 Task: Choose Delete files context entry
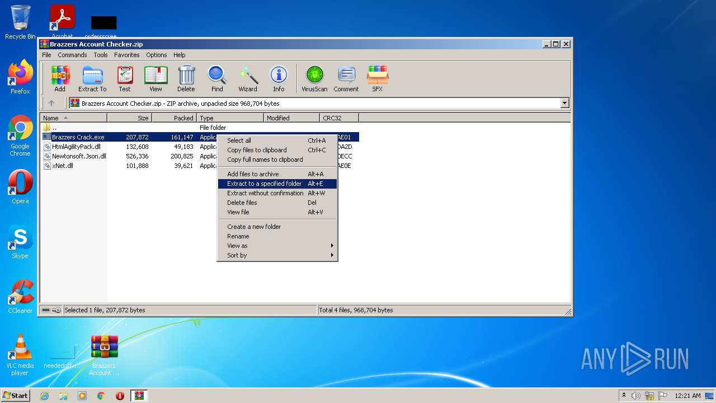click(277, 203)
